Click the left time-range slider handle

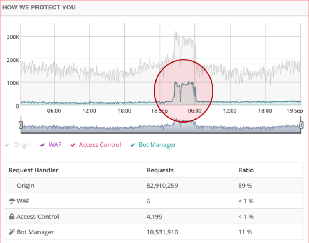pyautogui.click(x=21, y=125)
